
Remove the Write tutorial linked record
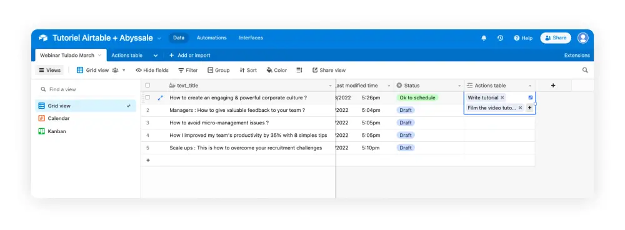tap(502, 97)
